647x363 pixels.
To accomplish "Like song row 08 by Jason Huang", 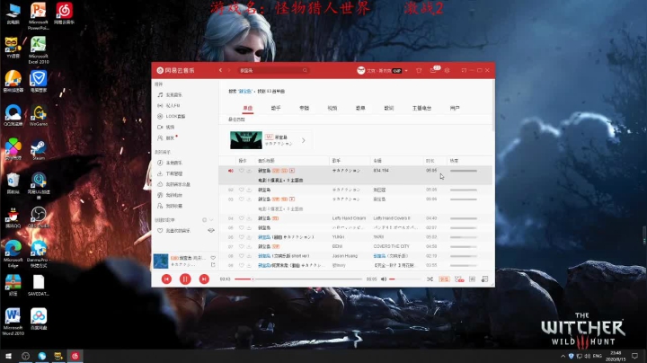I will pos(242,256).
